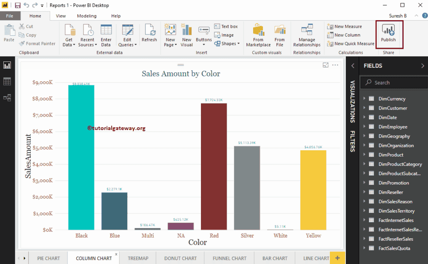
Task: Switch to the Home ribbon tab
Action: (35, 16)
